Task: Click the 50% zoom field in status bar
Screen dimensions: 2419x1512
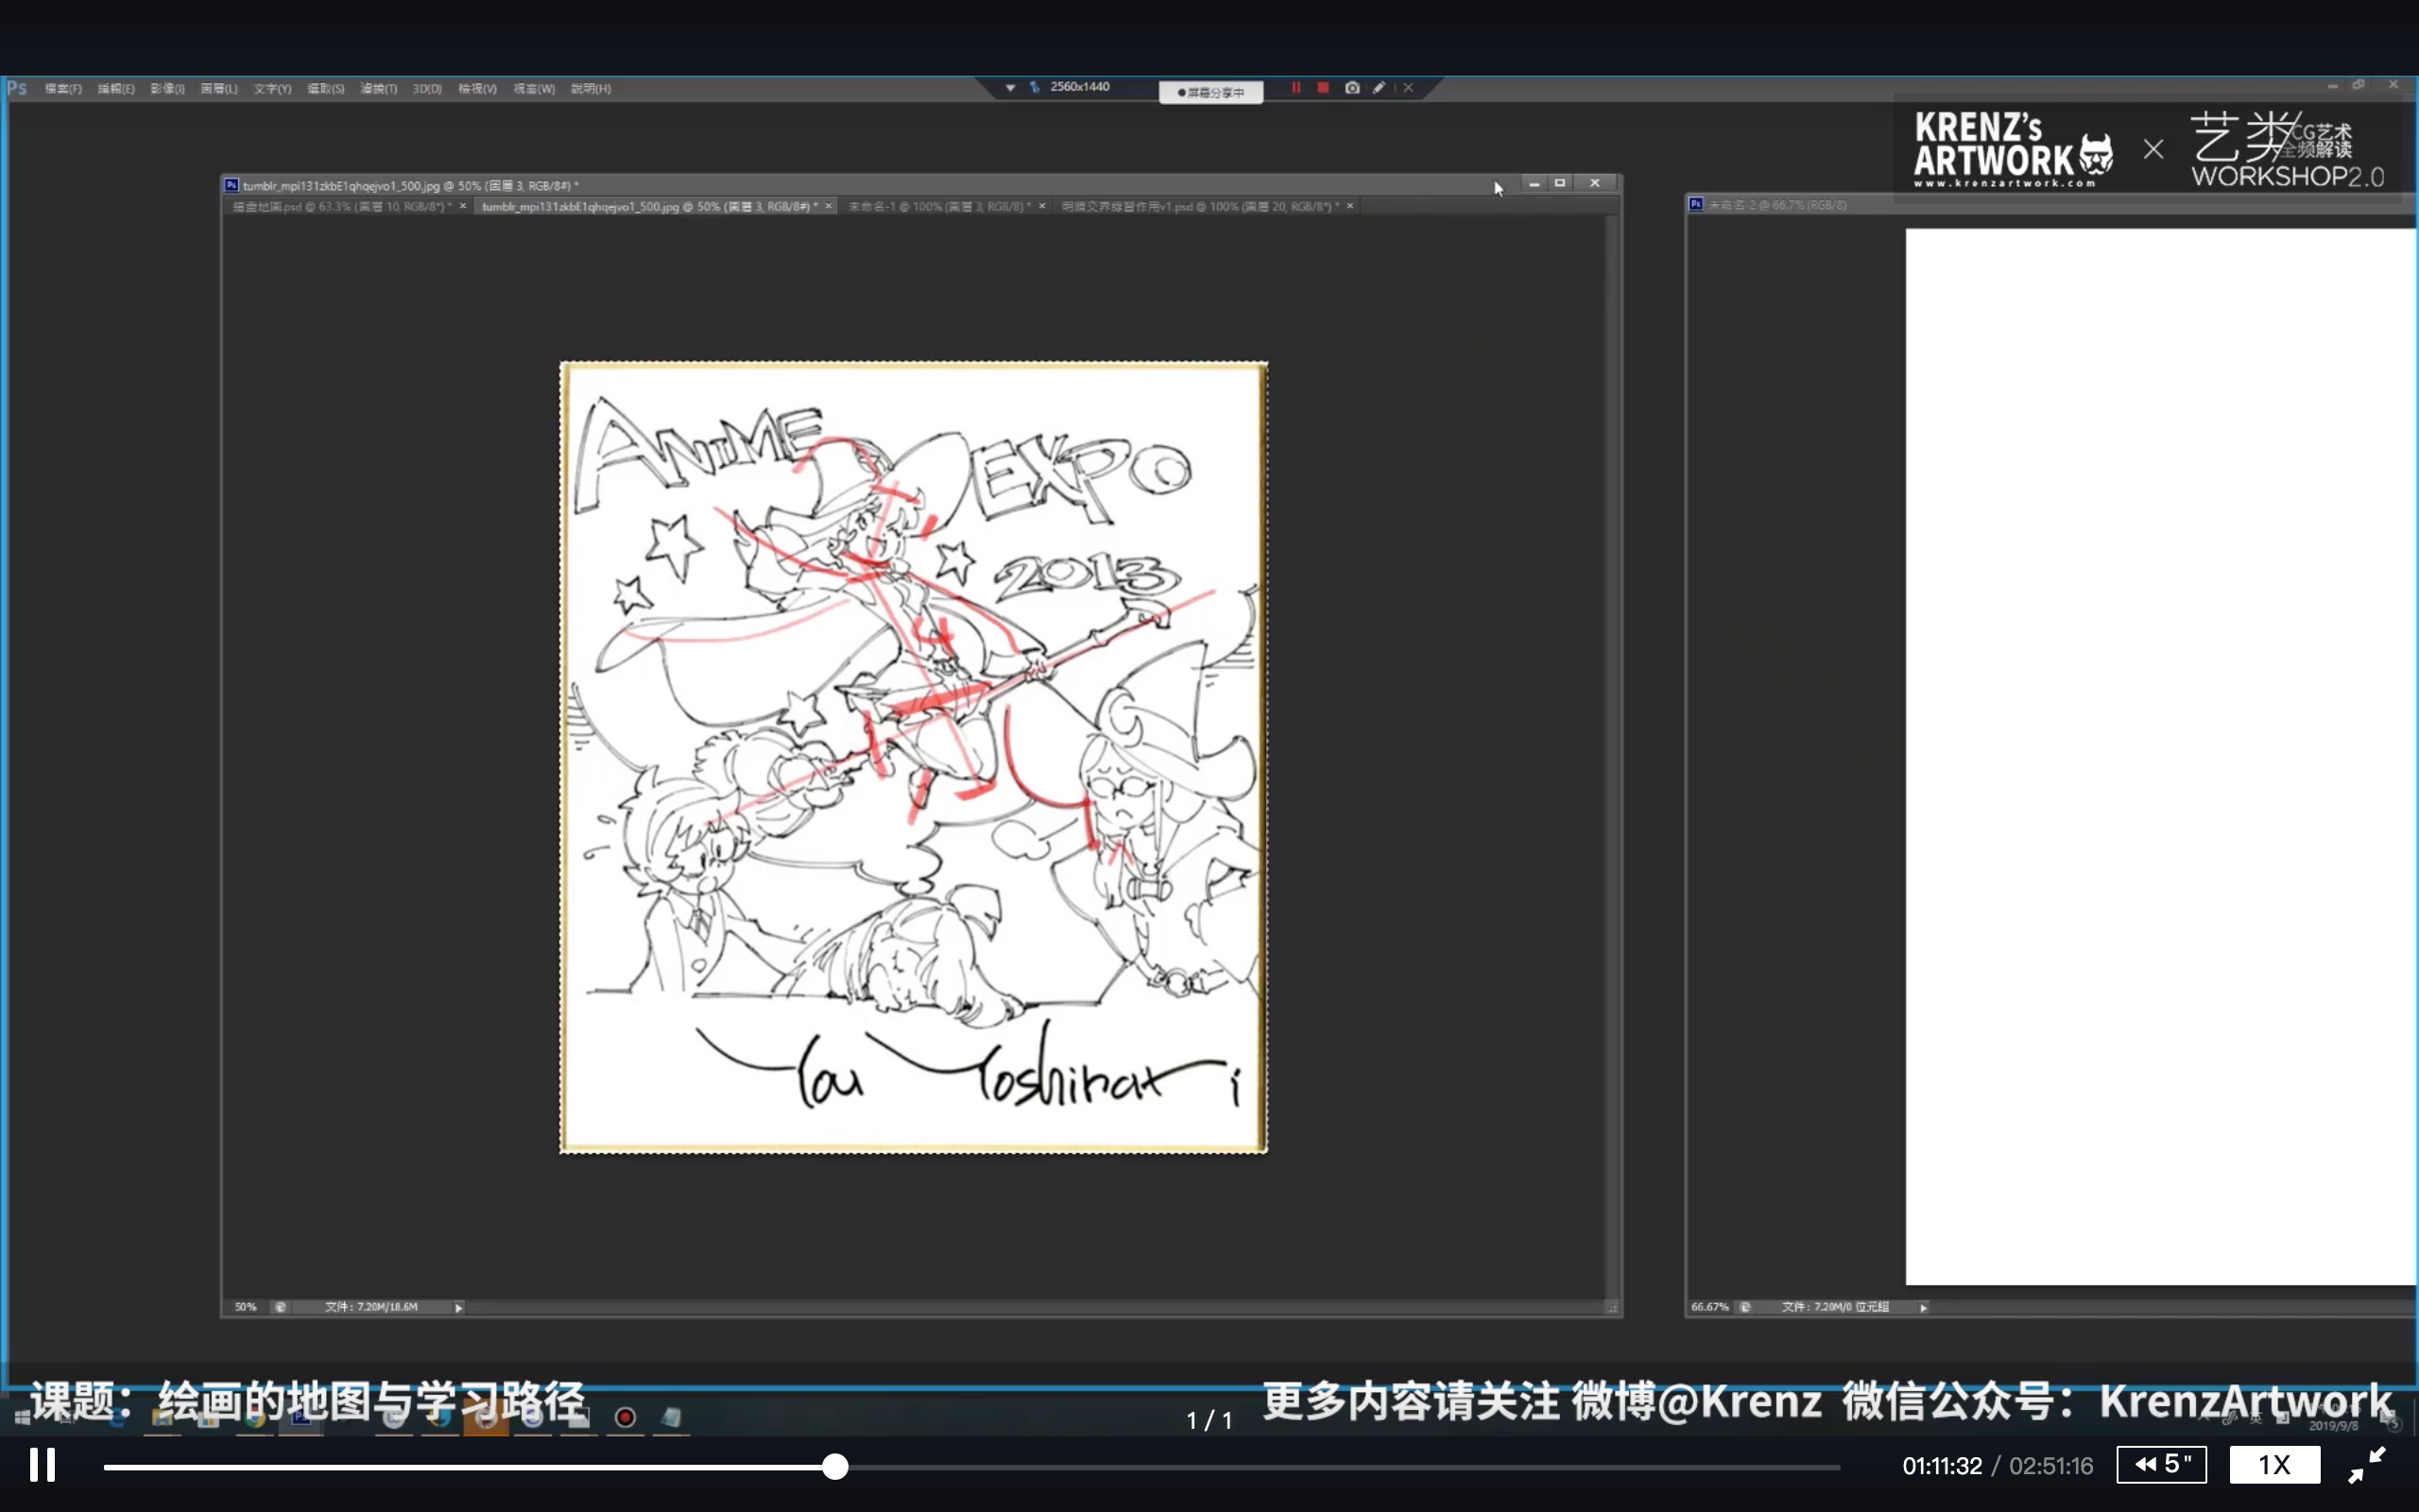Action: click(245, 1307)
